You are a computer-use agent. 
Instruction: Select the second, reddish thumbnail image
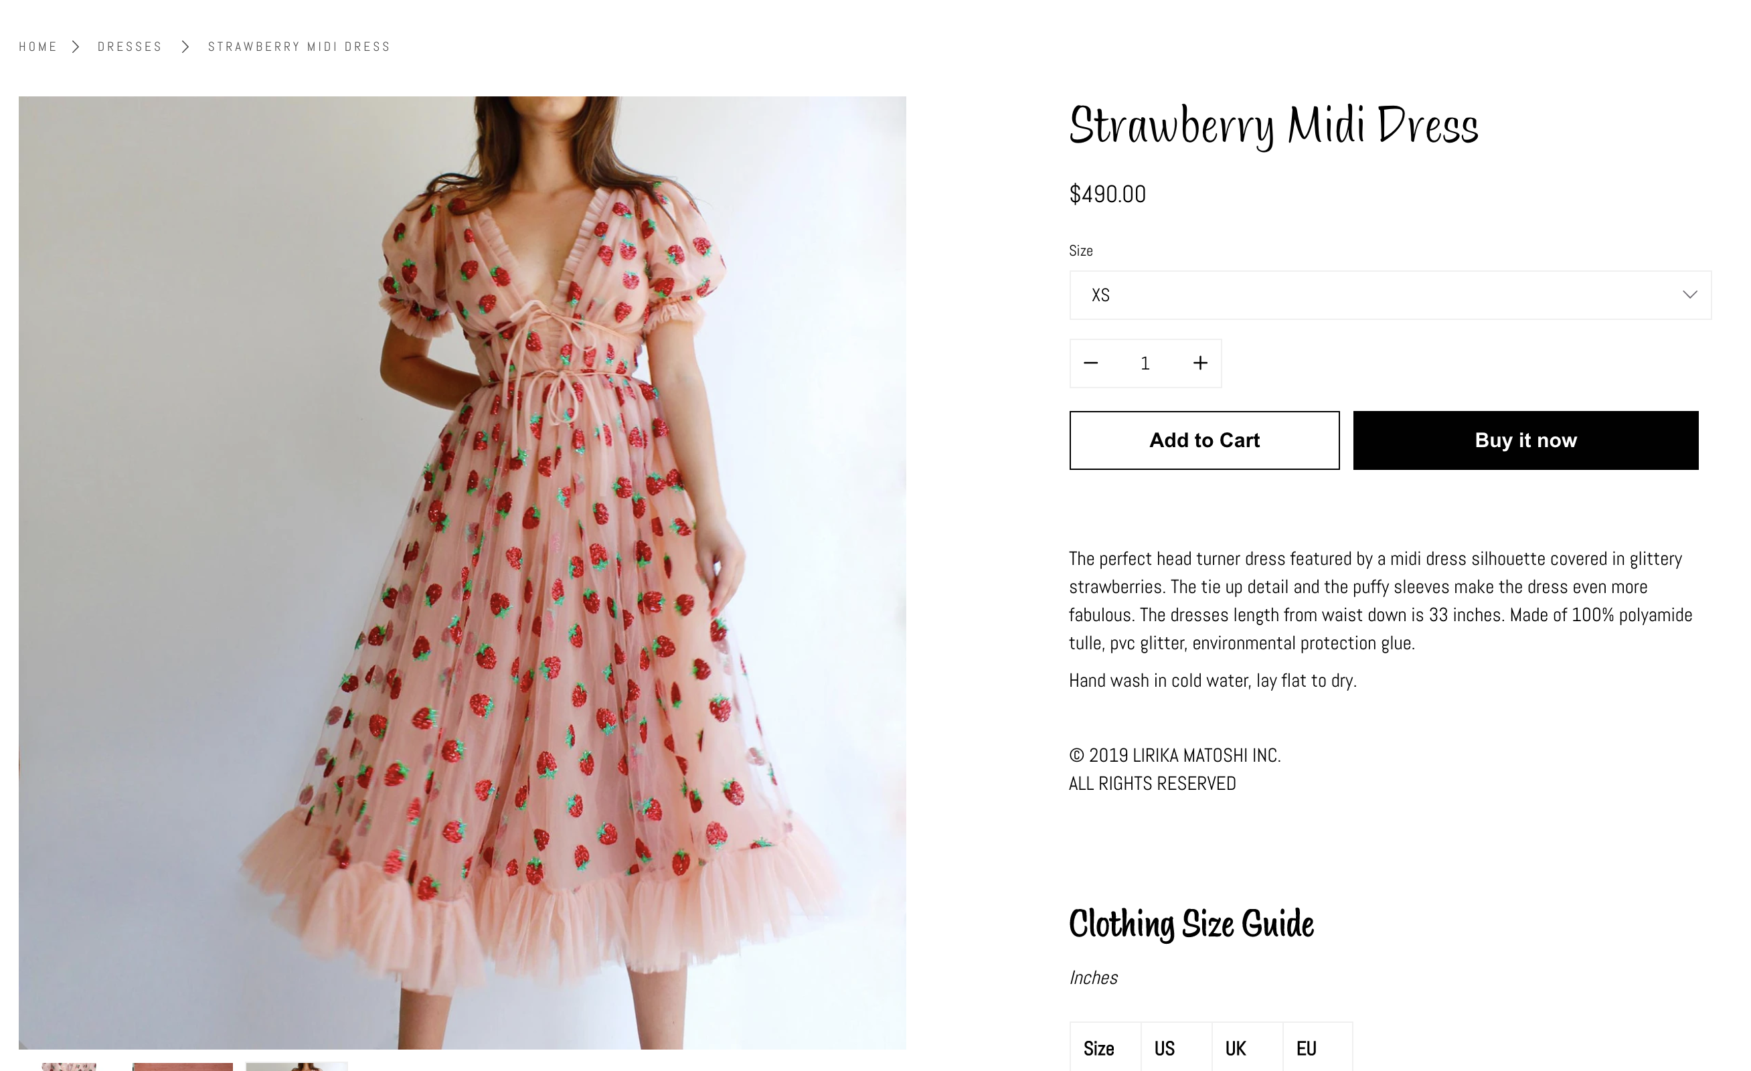[x=182, y=1066]
